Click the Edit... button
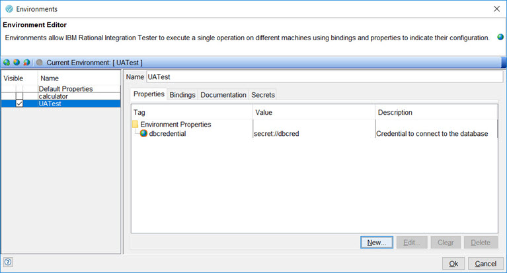Screen dimensions: 507x273 click(x=411, y=243)
